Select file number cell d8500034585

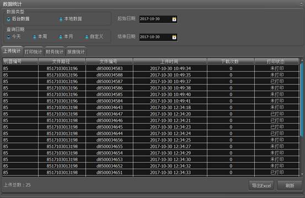[110, 95]
